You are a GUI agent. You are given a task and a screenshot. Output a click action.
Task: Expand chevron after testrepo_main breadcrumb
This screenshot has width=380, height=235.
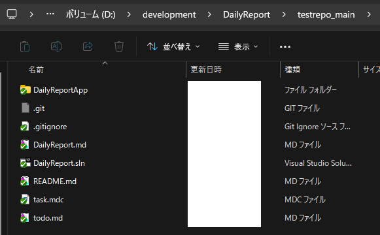(x=369, y=14)
